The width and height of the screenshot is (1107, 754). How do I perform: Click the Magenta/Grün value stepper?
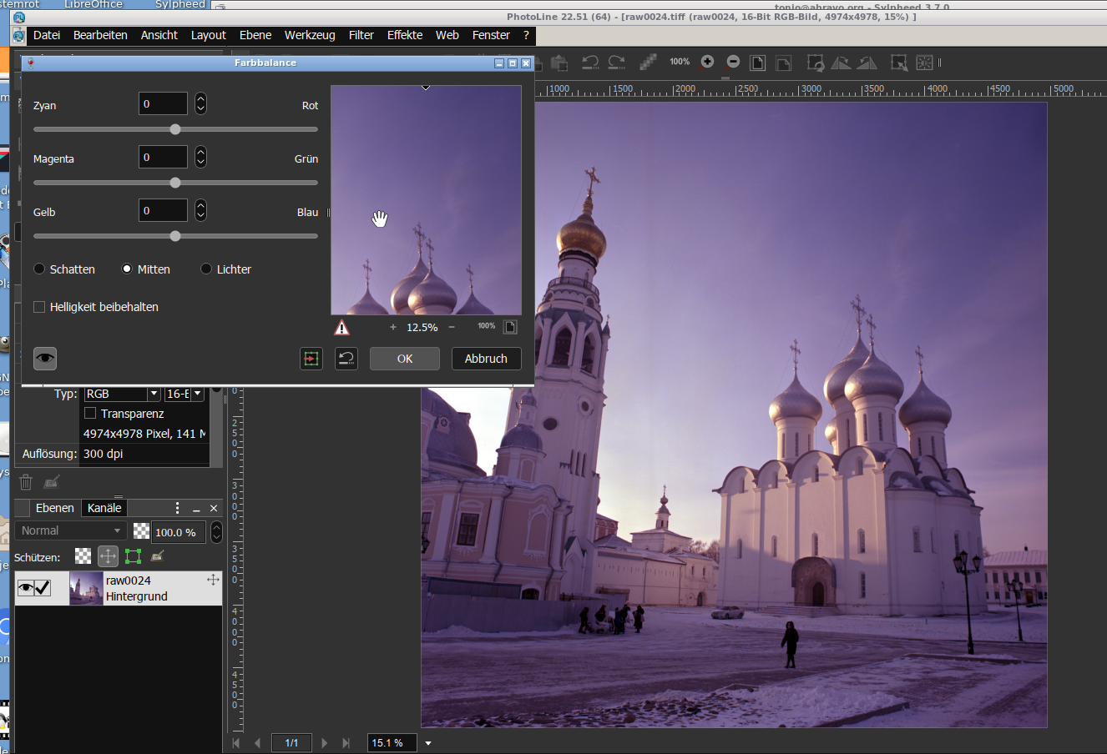pyautogui.click(x=200, y=157)
